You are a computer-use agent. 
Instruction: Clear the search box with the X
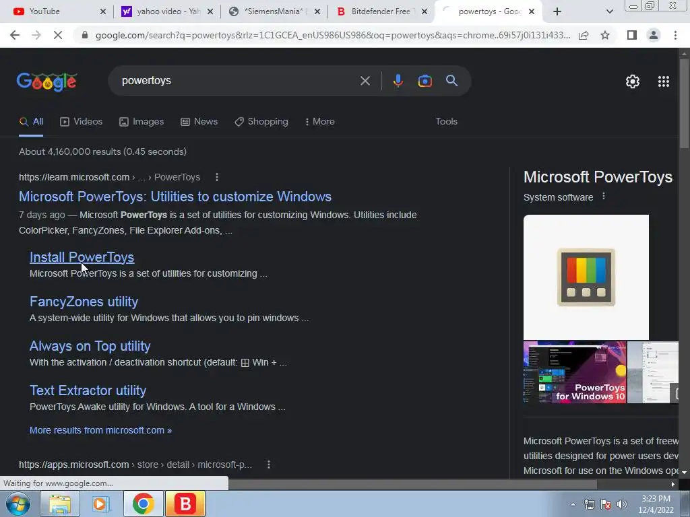click(x=365, y=81)
